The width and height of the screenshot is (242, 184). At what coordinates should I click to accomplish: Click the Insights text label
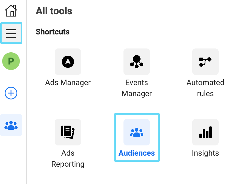205,153
